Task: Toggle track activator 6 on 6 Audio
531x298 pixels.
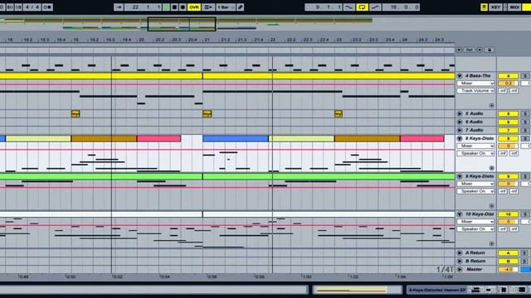Action: [x=508, y=122]
